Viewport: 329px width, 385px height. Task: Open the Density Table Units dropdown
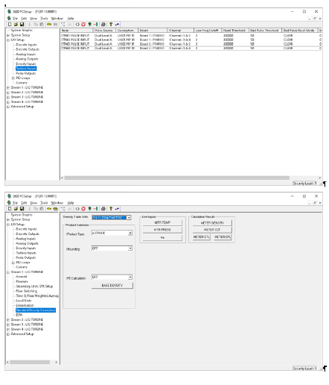point(129,218)
